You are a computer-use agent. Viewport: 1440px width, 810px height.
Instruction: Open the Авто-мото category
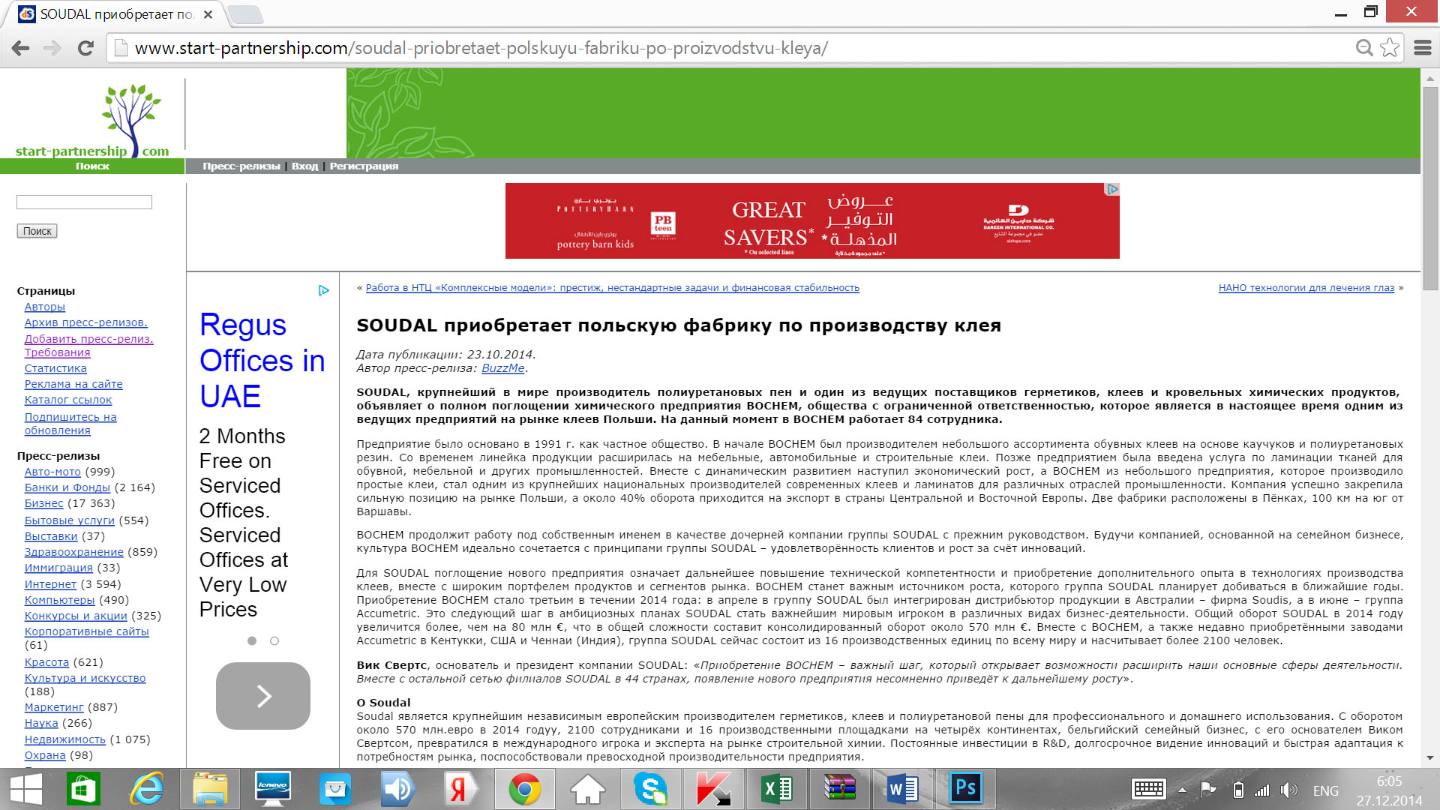pos(52,472)
